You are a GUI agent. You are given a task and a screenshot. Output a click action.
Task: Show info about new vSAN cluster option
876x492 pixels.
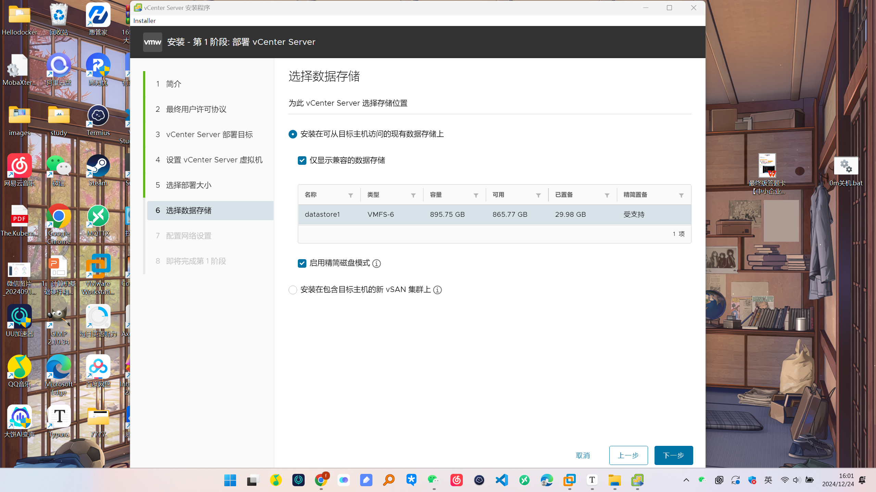(437, 290)
